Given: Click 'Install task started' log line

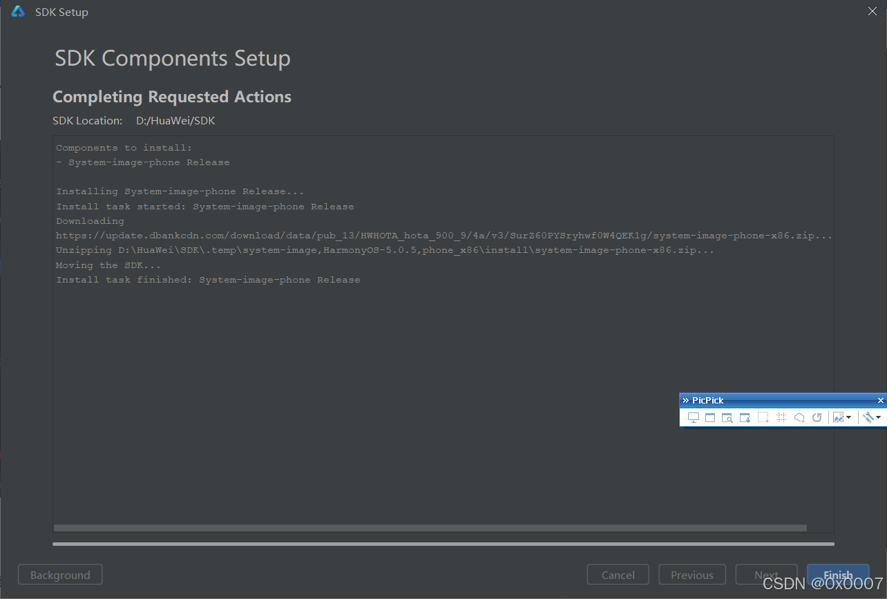Looking at the screenshot, I should click(204, 207).
